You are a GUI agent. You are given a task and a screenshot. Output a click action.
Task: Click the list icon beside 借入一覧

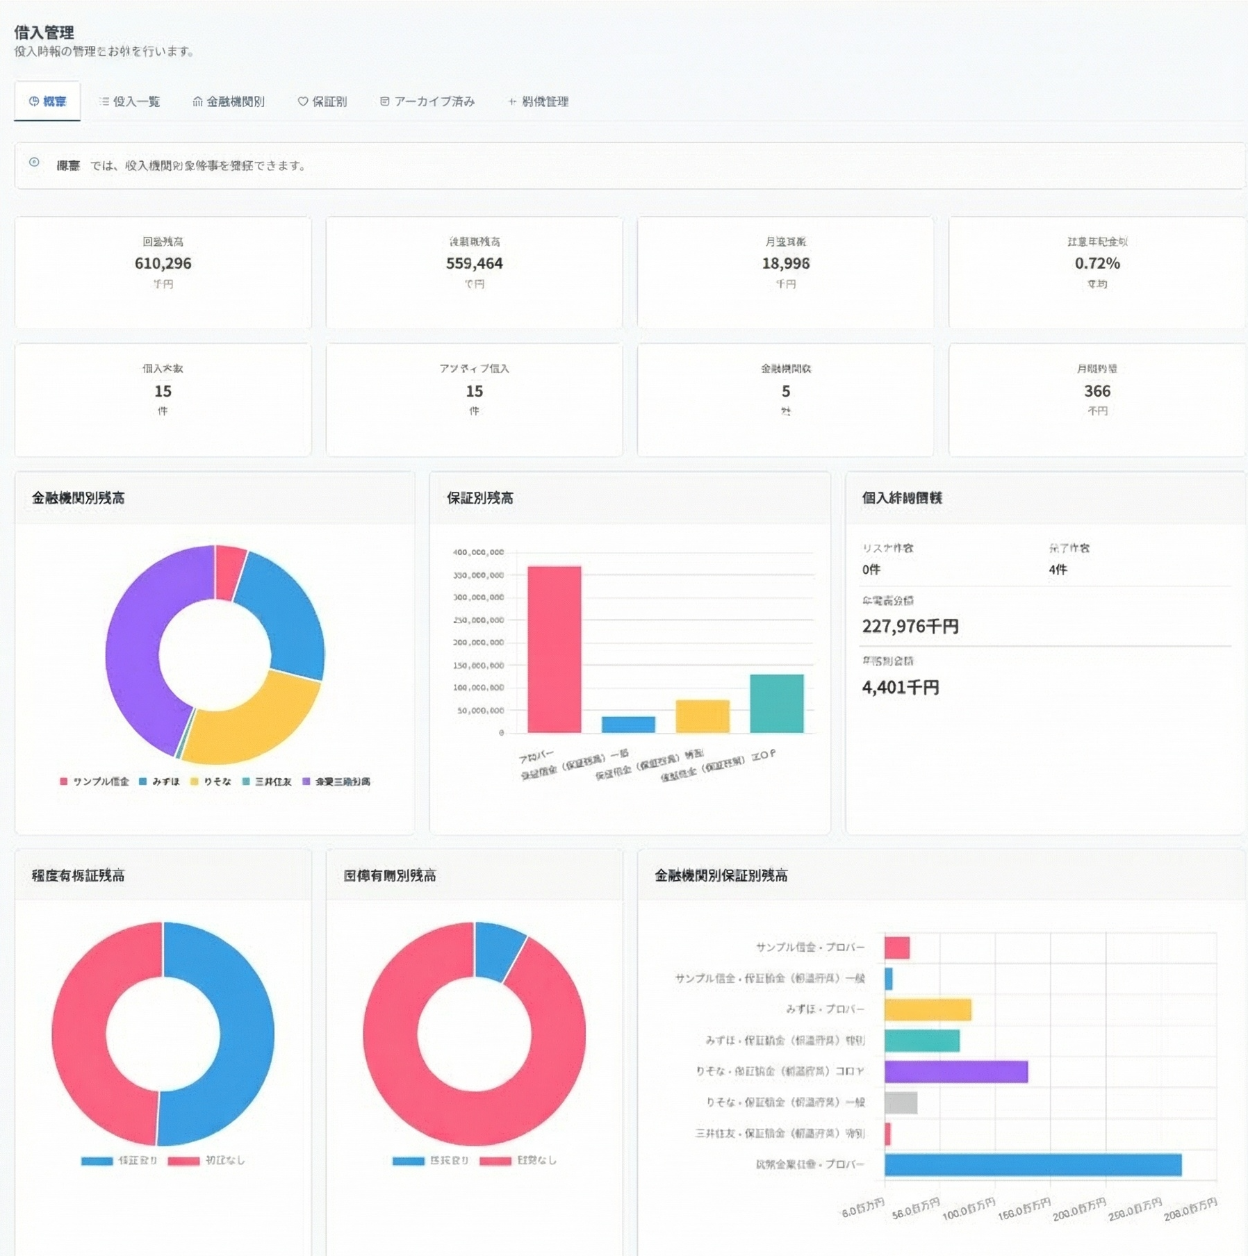click(x=104, y=101)
